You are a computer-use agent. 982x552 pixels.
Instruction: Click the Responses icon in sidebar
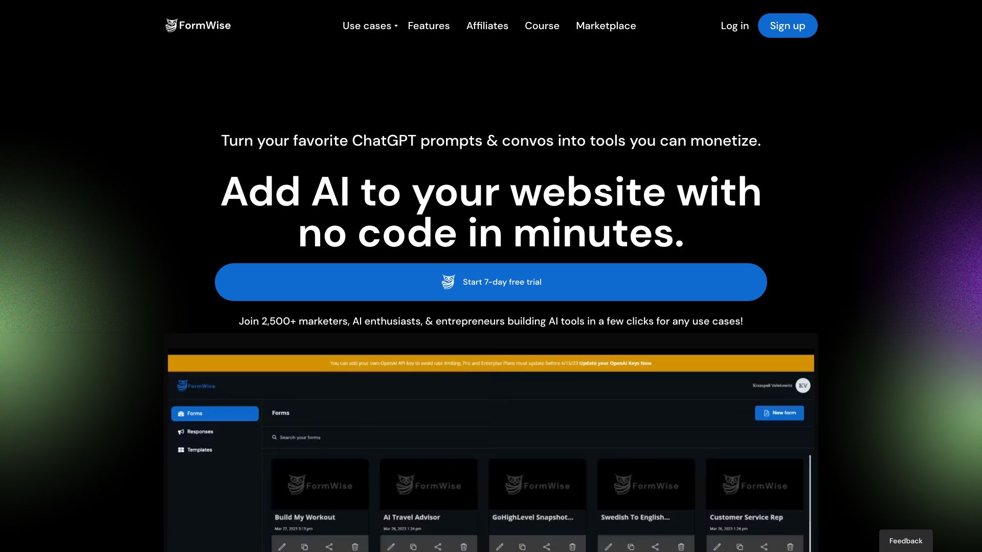(182, 431)
